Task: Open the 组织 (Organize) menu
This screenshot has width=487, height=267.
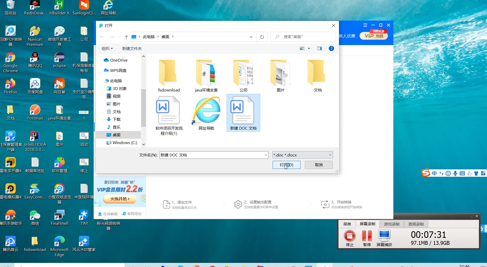Action: click(107, 48)
